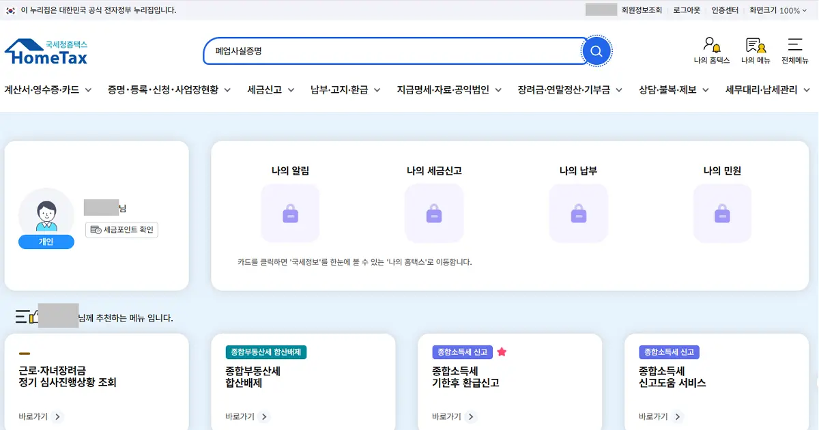This screenshot has width=819, height=430.
Task: Open 인증센터 link
Action: click(x=725, y=10)
